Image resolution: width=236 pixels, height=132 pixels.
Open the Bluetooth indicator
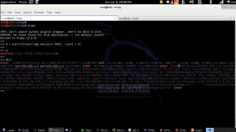click(211, 2)
